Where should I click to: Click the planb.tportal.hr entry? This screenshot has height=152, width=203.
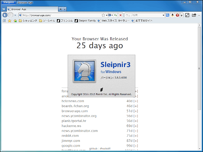(74, 121)
